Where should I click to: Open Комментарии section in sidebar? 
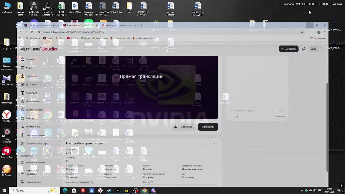point(33,127)
